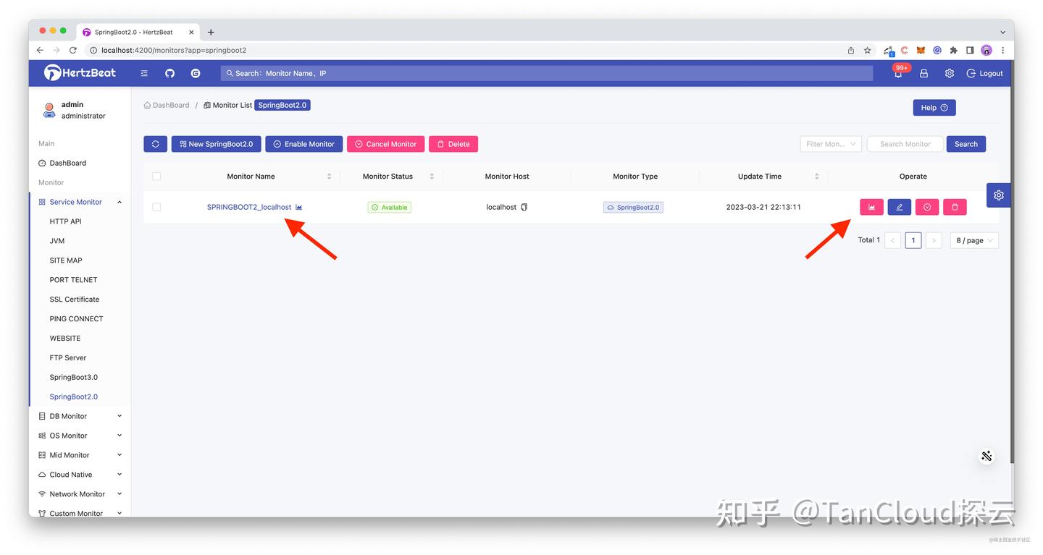Bookmark this page with the star icon
Viewport: 1043px width, 555px height.
[x=867, y=50]
